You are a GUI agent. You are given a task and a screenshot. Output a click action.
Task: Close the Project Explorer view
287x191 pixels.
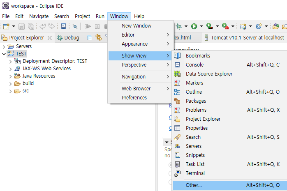(x=49, y=38)
